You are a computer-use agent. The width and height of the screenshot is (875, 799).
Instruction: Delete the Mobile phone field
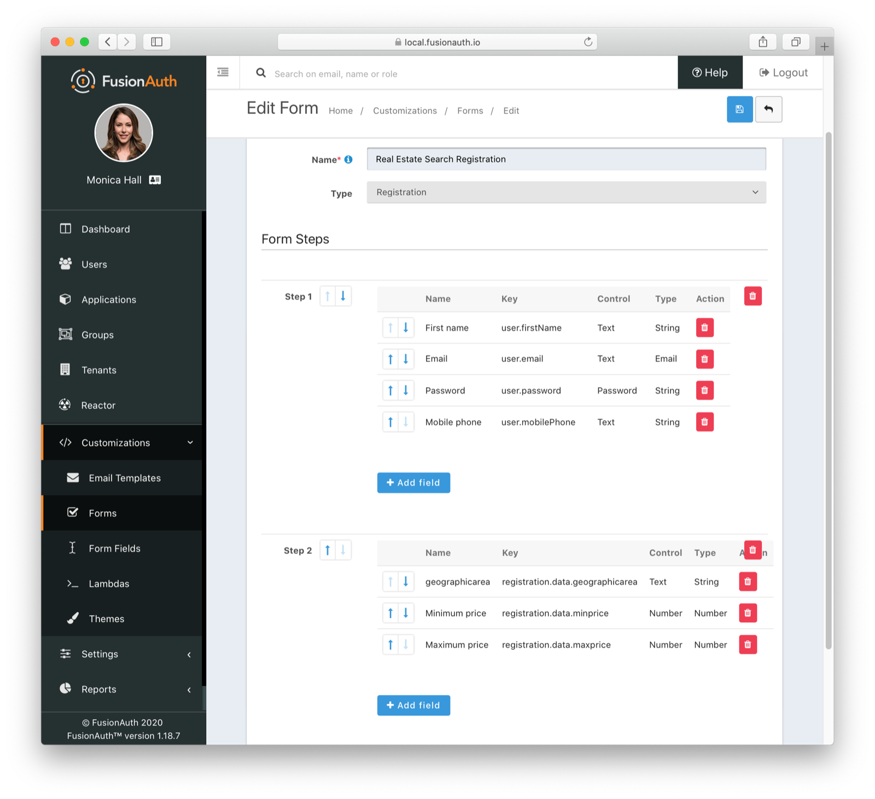[704, 422]
